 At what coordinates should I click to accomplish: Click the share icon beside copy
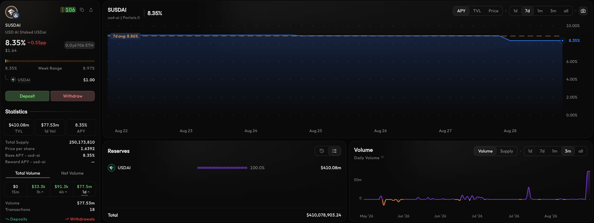tap(91, 10)
